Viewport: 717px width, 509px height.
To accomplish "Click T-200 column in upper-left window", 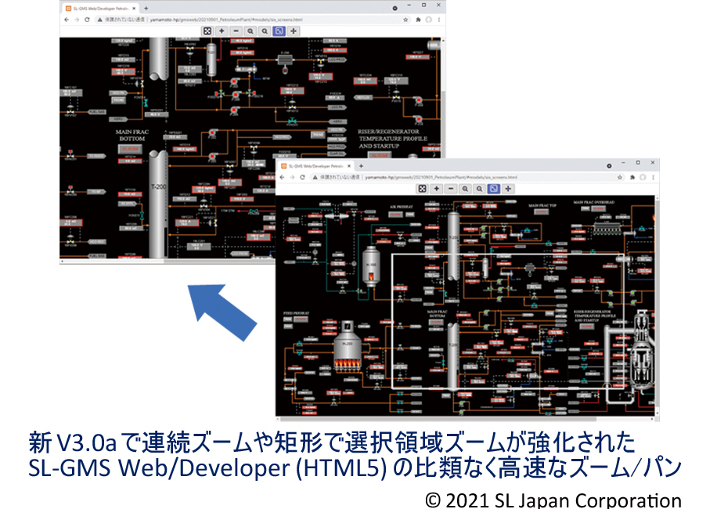I will coord(159,204).
